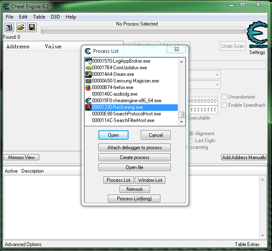Click the Network button
This screenshot has width=272, height=251.
pos(135,189)
